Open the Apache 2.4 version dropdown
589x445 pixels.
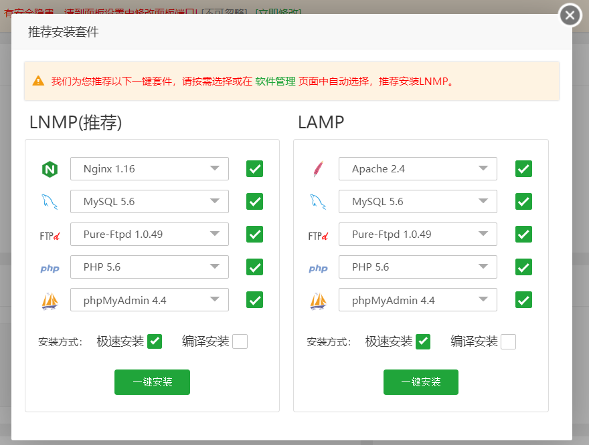[x=418, y=168]
